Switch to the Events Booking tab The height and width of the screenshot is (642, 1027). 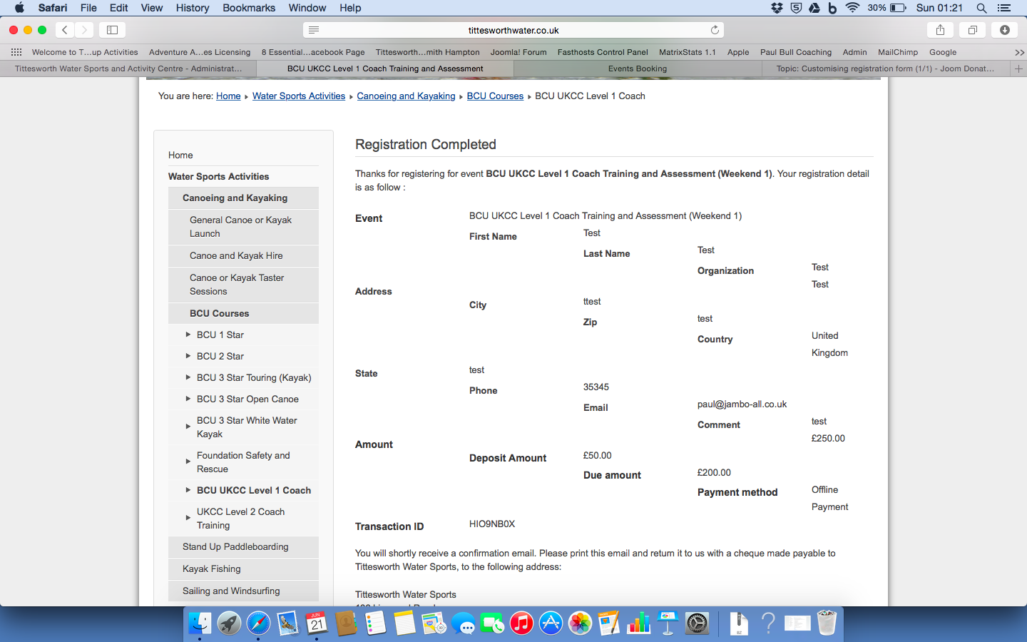(x=637, y=69)
